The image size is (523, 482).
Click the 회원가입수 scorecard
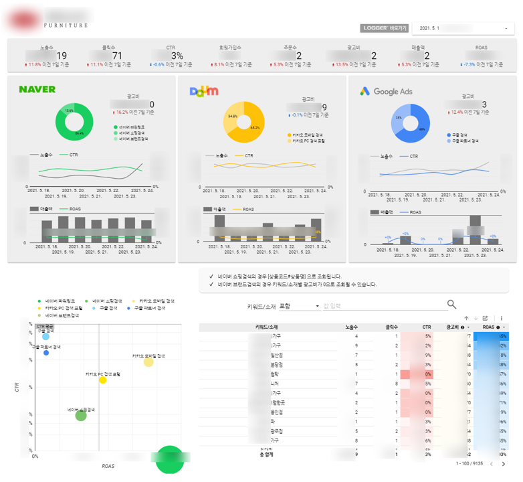point(231,56)
